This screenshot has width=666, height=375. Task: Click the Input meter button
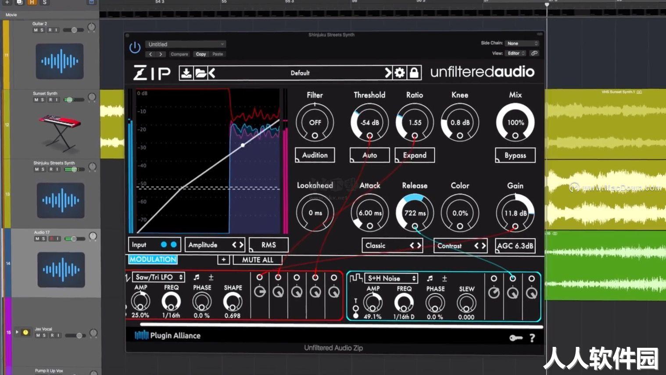(154, 245)
